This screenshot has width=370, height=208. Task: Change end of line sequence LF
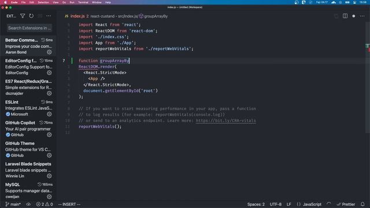pyautogui.click(x=289, y=204)
